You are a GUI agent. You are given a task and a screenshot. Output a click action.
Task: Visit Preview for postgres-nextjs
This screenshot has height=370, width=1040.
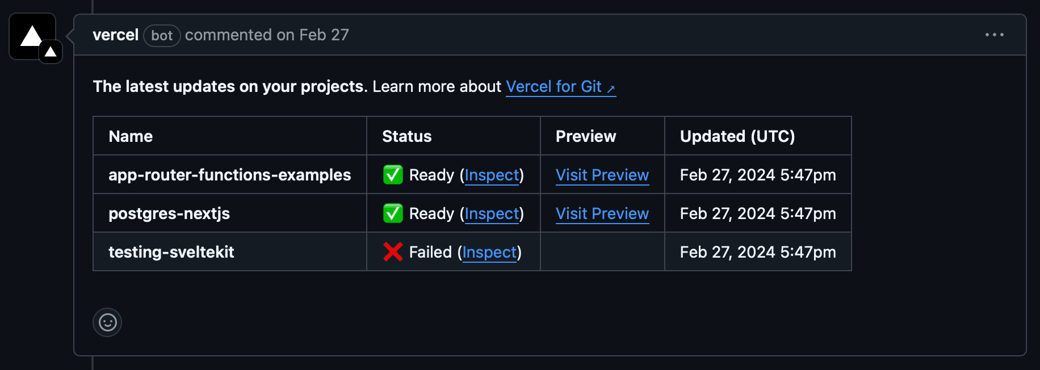click(602, 213)
